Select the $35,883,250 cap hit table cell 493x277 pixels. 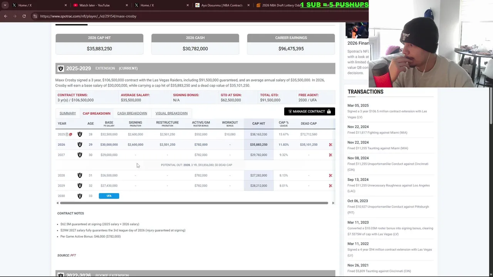point(258,145)
